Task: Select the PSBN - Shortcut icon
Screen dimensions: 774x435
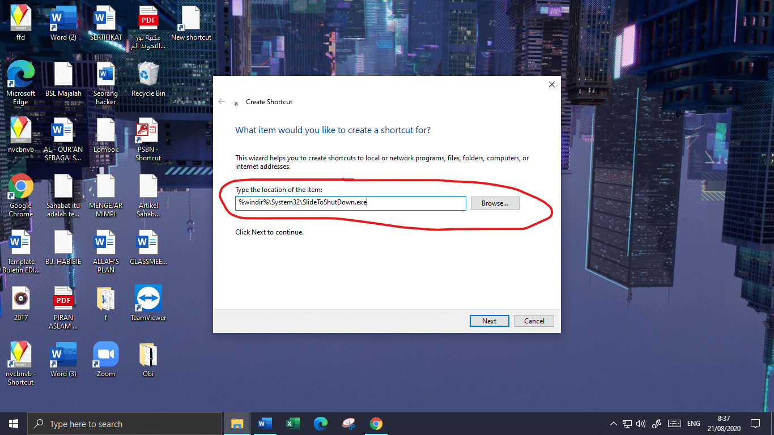Action: coord(148,139)
